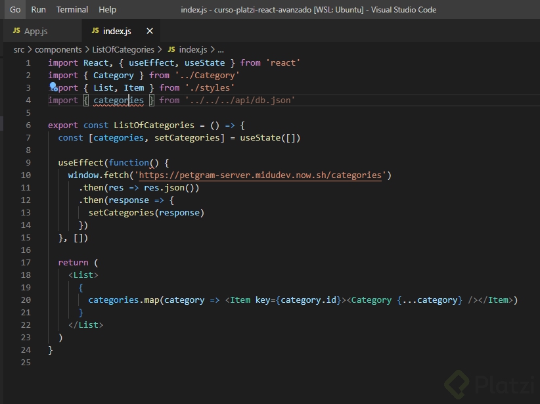Open the Help menu

[x=108, y=10]
